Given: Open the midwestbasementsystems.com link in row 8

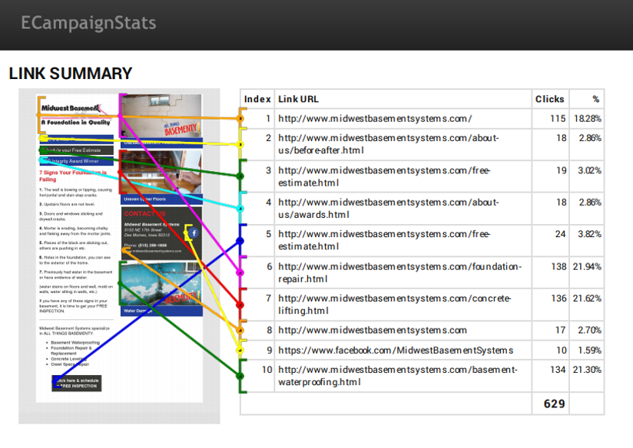Looking at the screenshot, I should (x=373, y=331).
